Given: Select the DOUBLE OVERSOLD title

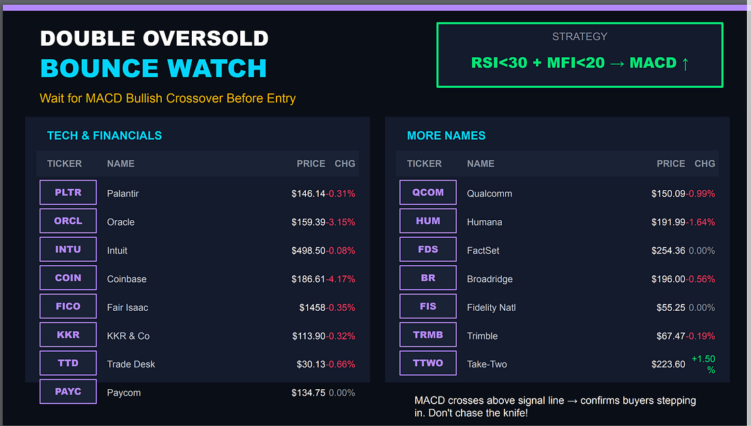Looking at the screenshot, I should (x=154, y=38).
